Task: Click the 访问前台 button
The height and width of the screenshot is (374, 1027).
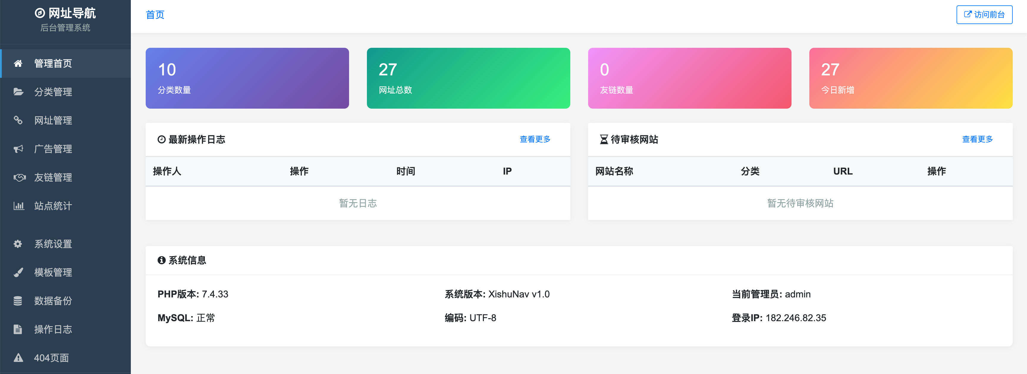Action: click(x=984, y=15)
